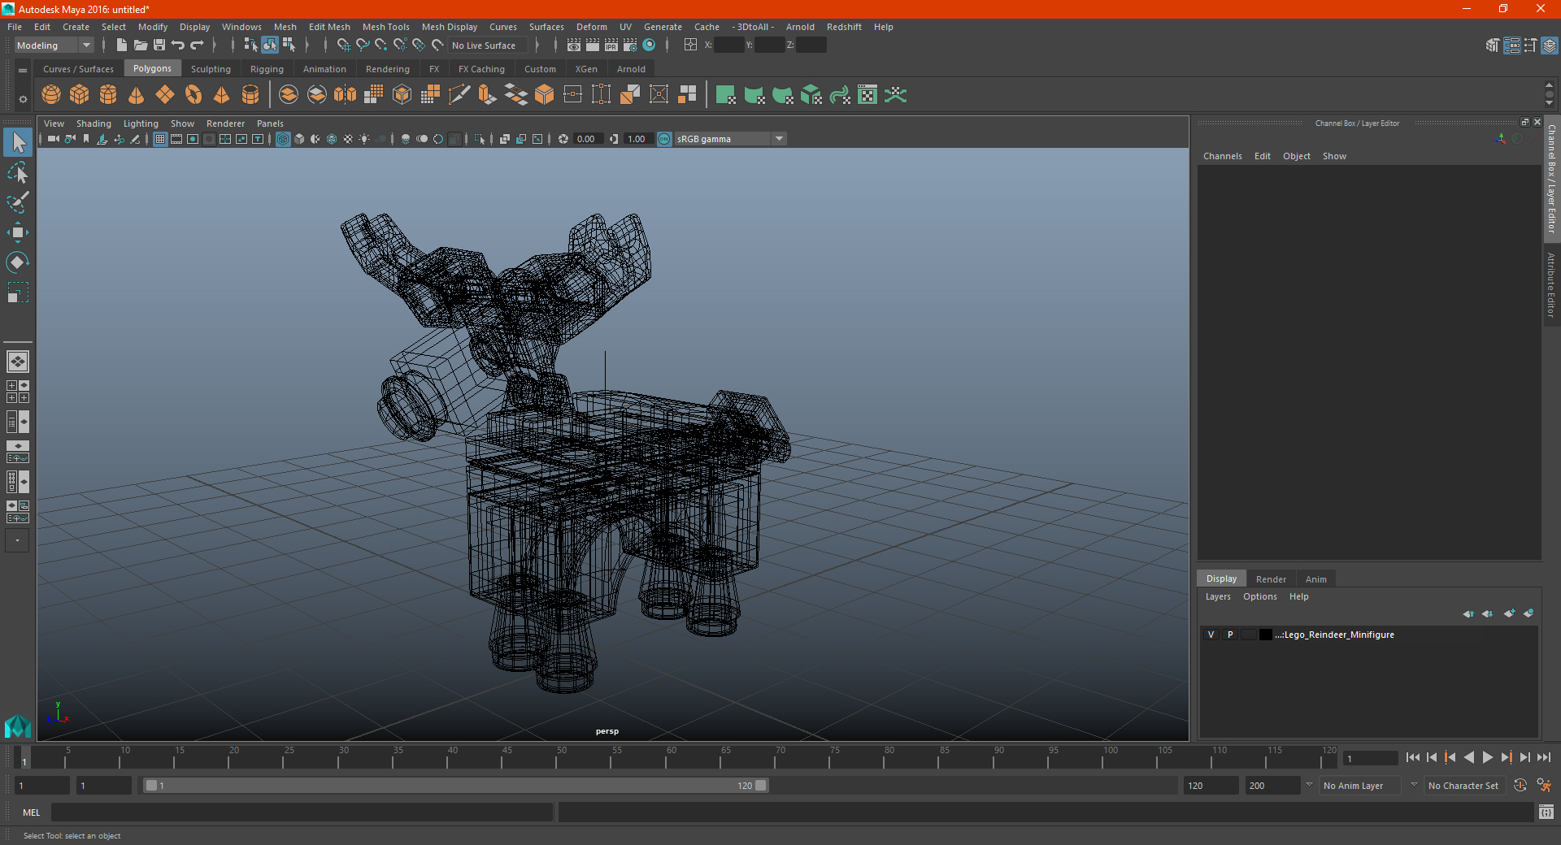Open animation preferences running man icon

[1544, 786]
